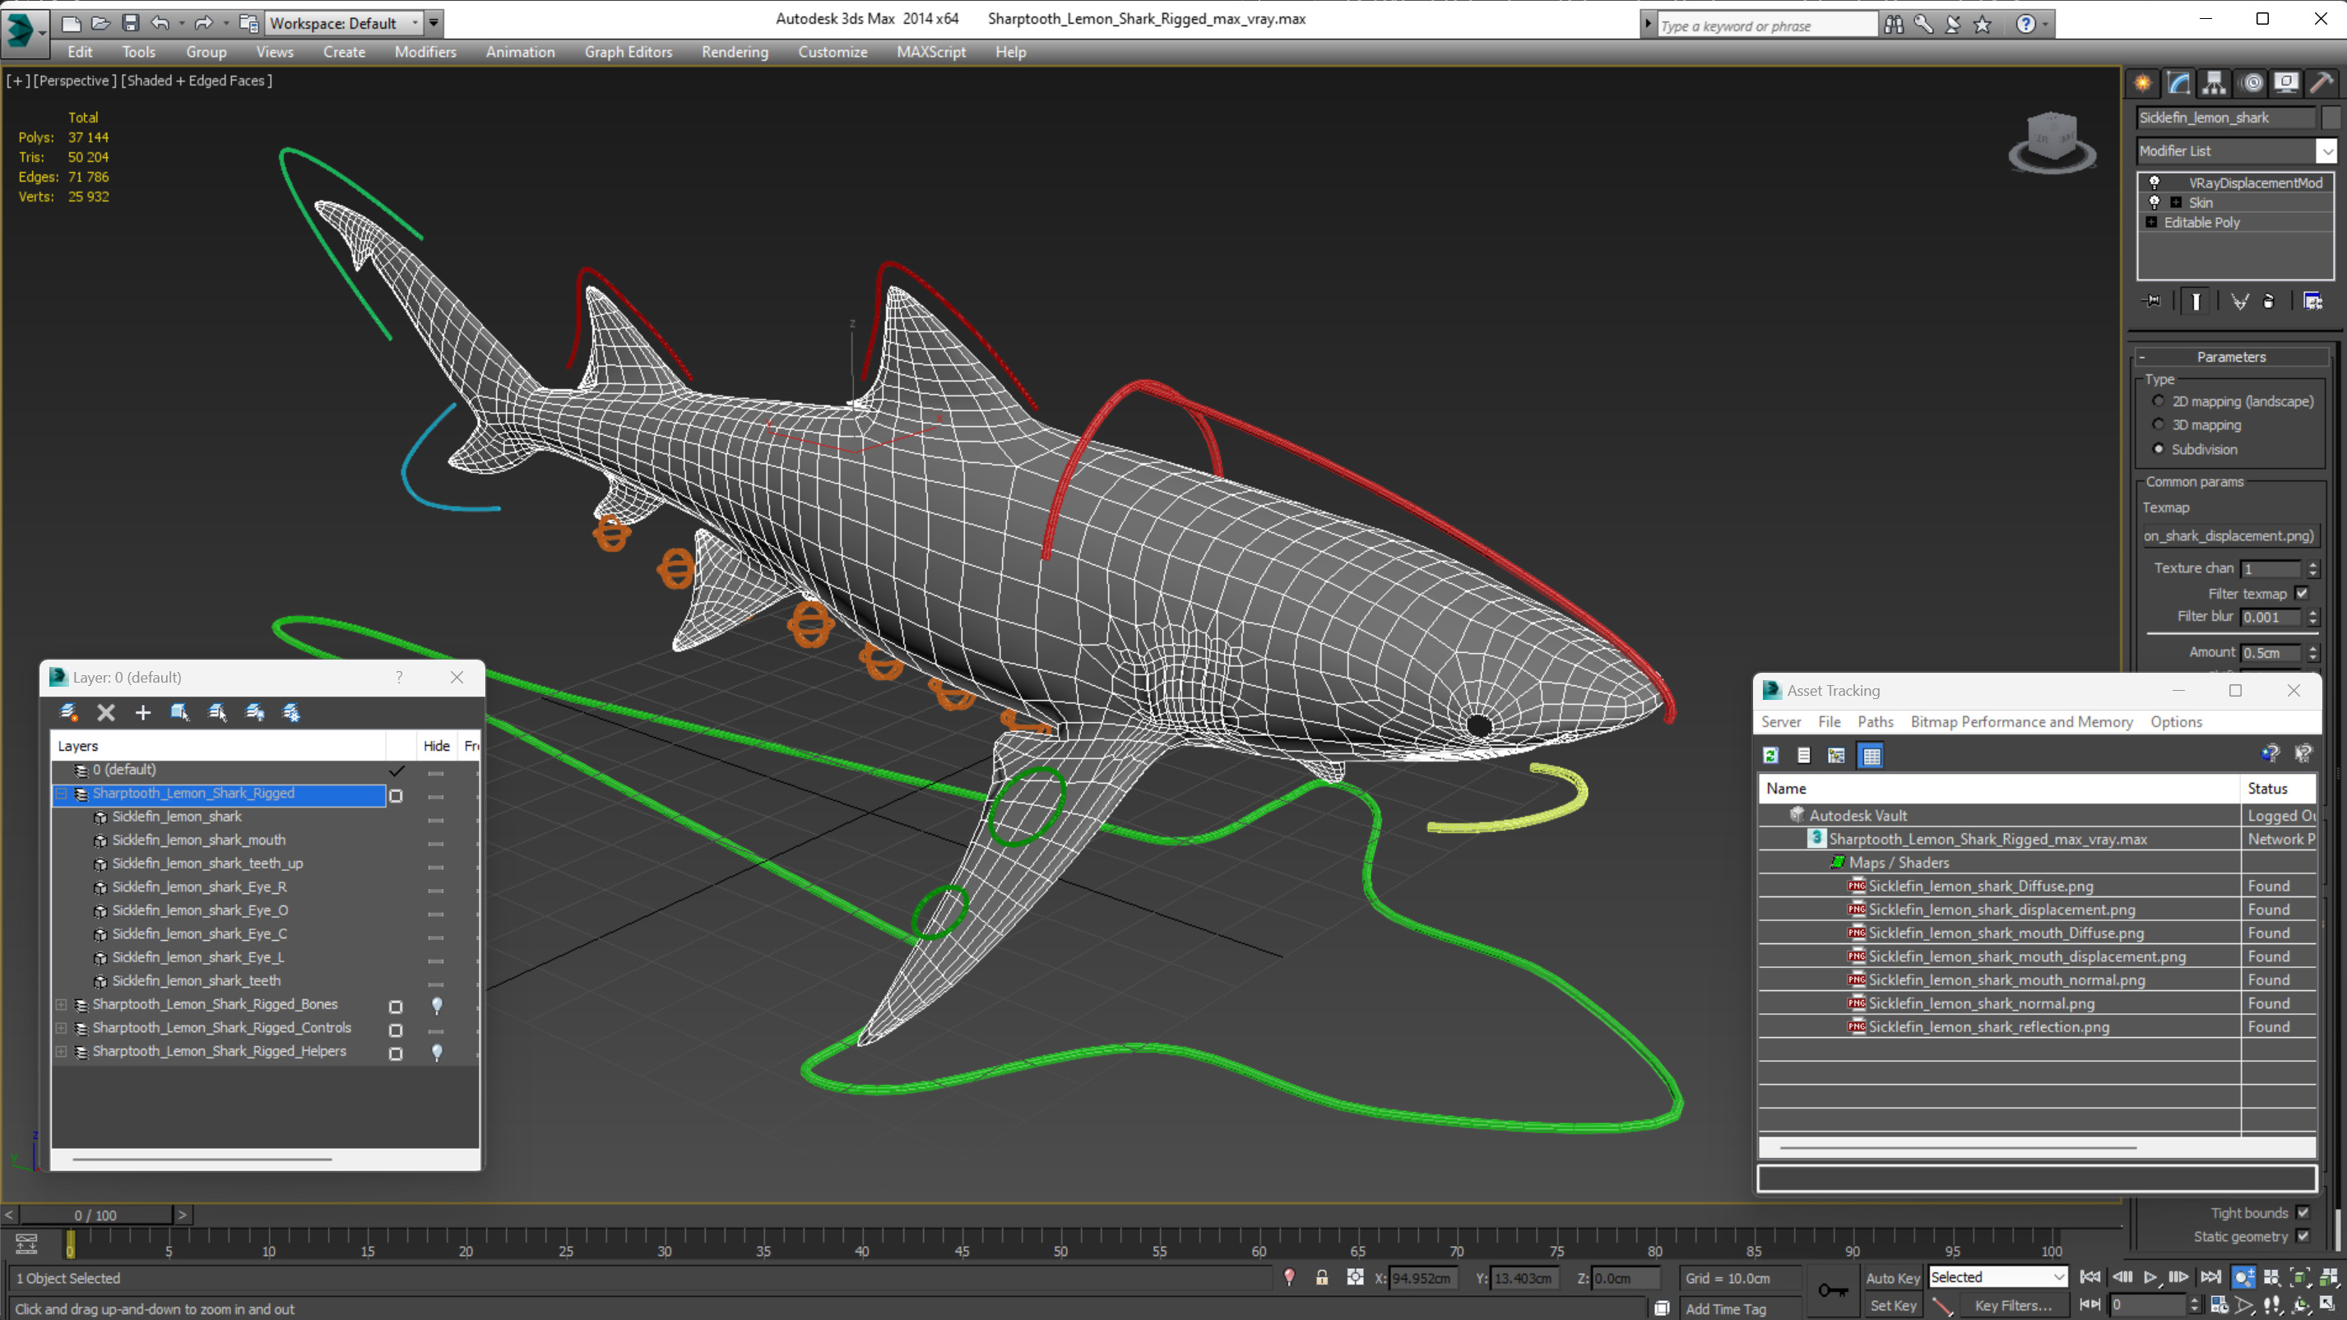Click Make Unique modifier icon
Screen dimensions: 2347x1320
pyautogui.click(x=2239, y=301)
